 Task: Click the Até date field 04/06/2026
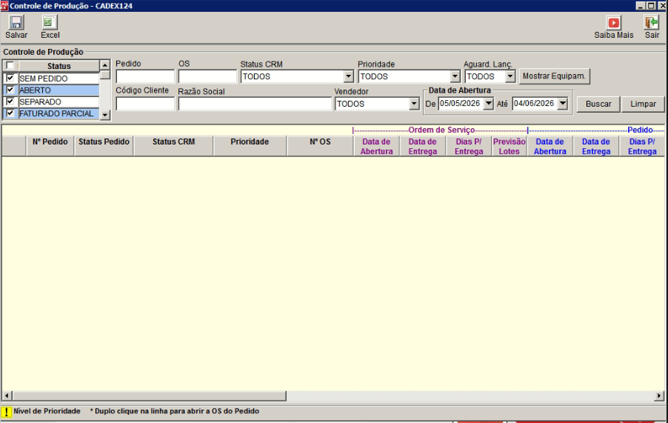(535, 104)
